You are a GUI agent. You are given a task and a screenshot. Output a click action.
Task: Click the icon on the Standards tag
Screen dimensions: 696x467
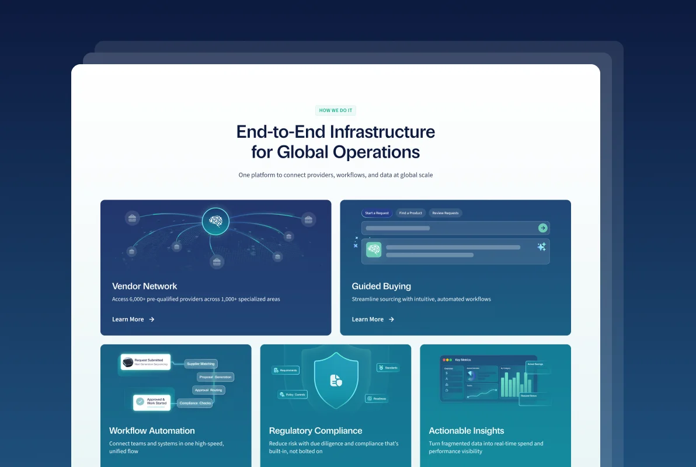click(381, 368)
